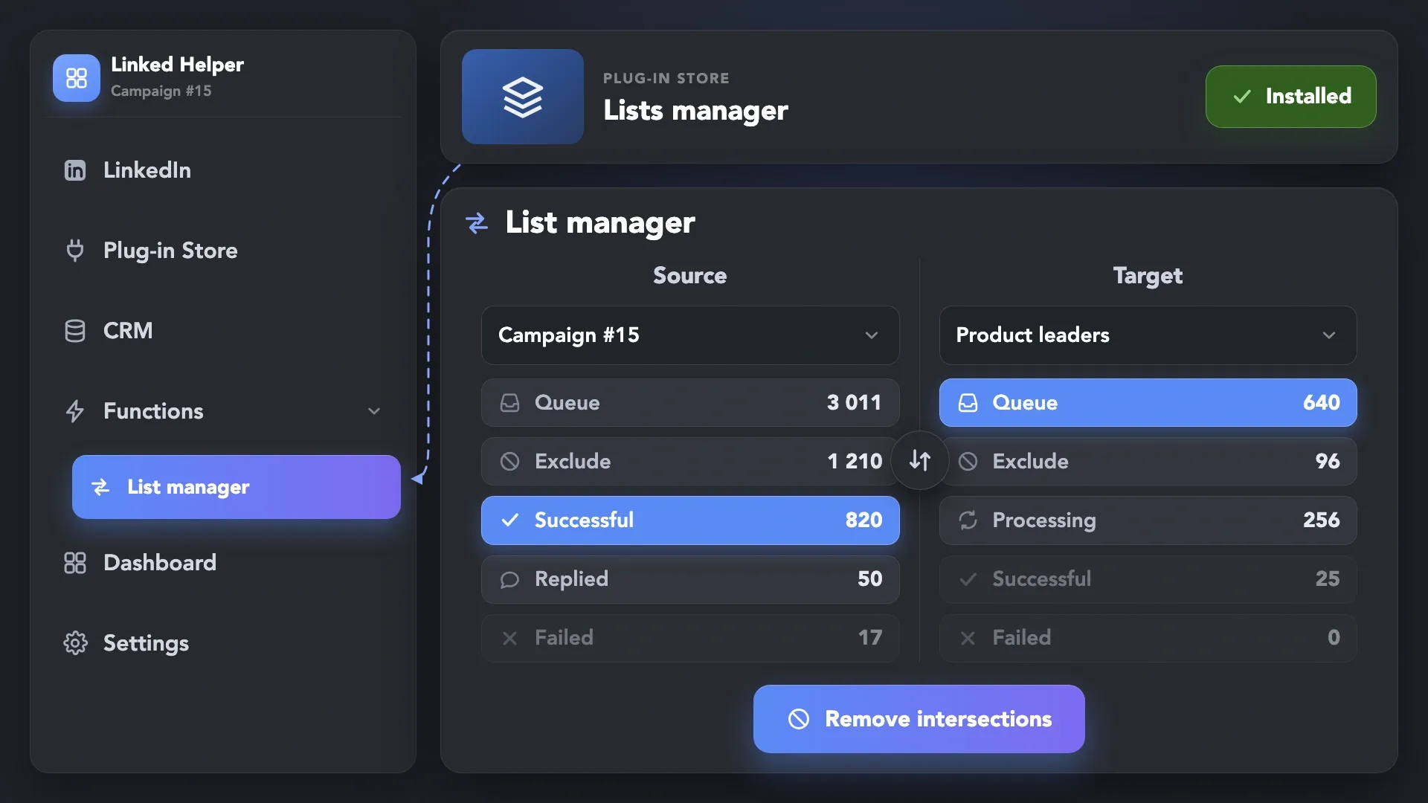This screenshot has width=1428, height=803.
Task: Select List manager in the sidebar
Action: pyautogui.click(x=237, y=487)
